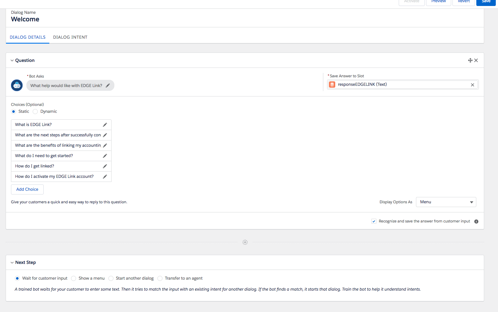Viewport: 498px width, 312px height.
Task: Select Transfer to an agent option
Action: click(x=160, y=278)
